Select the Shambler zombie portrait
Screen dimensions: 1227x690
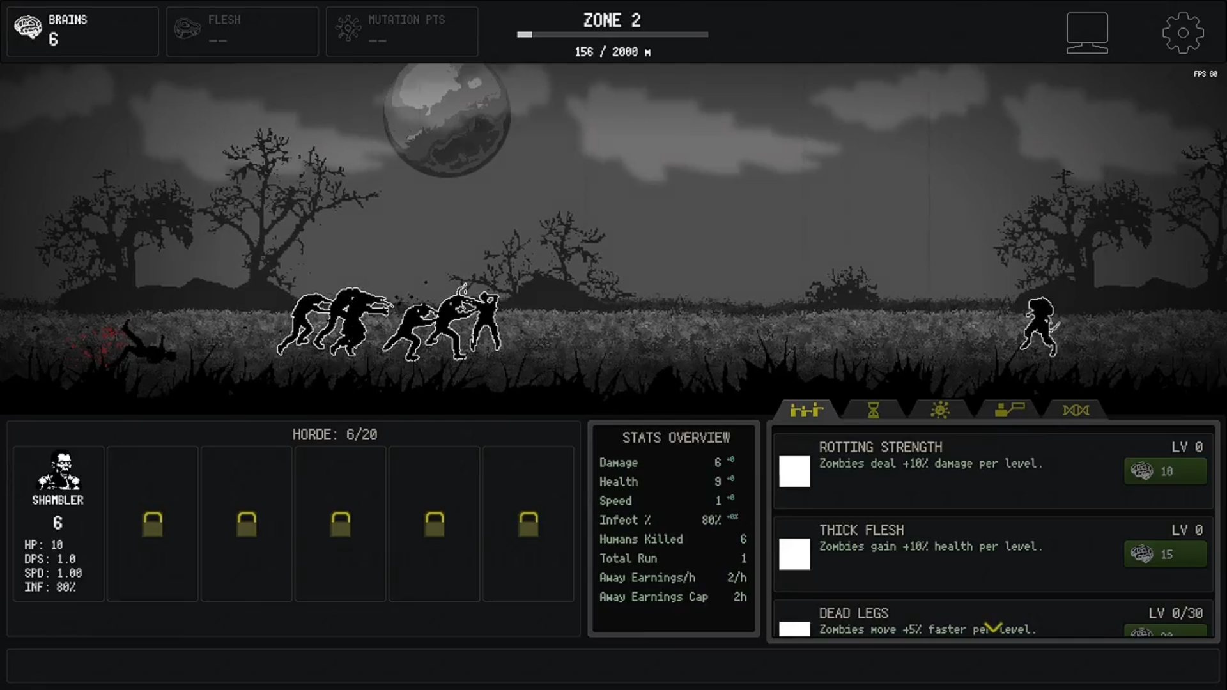tap(59, 471)
